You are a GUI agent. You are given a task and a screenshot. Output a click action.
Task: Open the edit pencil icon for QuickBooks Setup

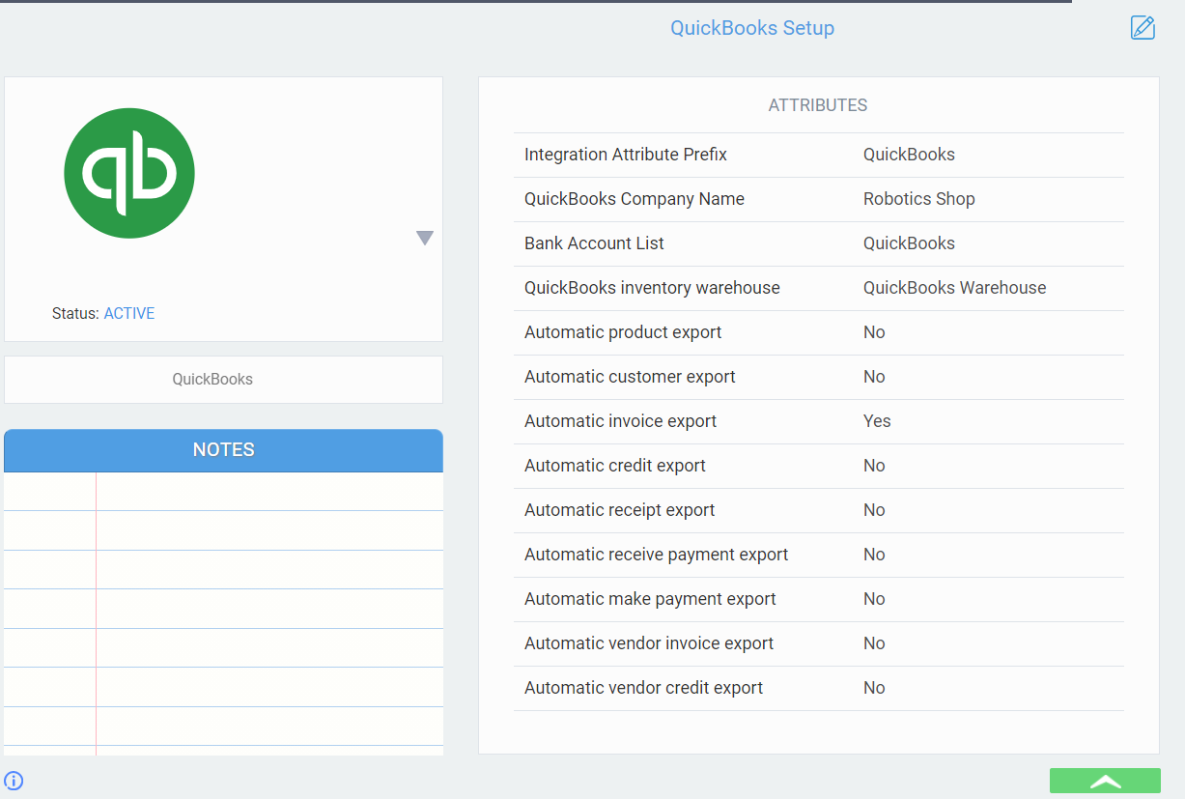point(1143,28)
